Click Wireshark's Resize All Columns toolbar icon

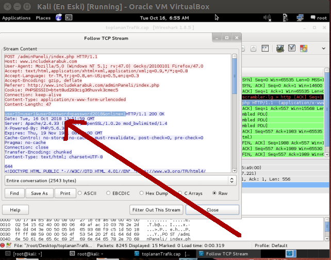click(x=265, y=48)
